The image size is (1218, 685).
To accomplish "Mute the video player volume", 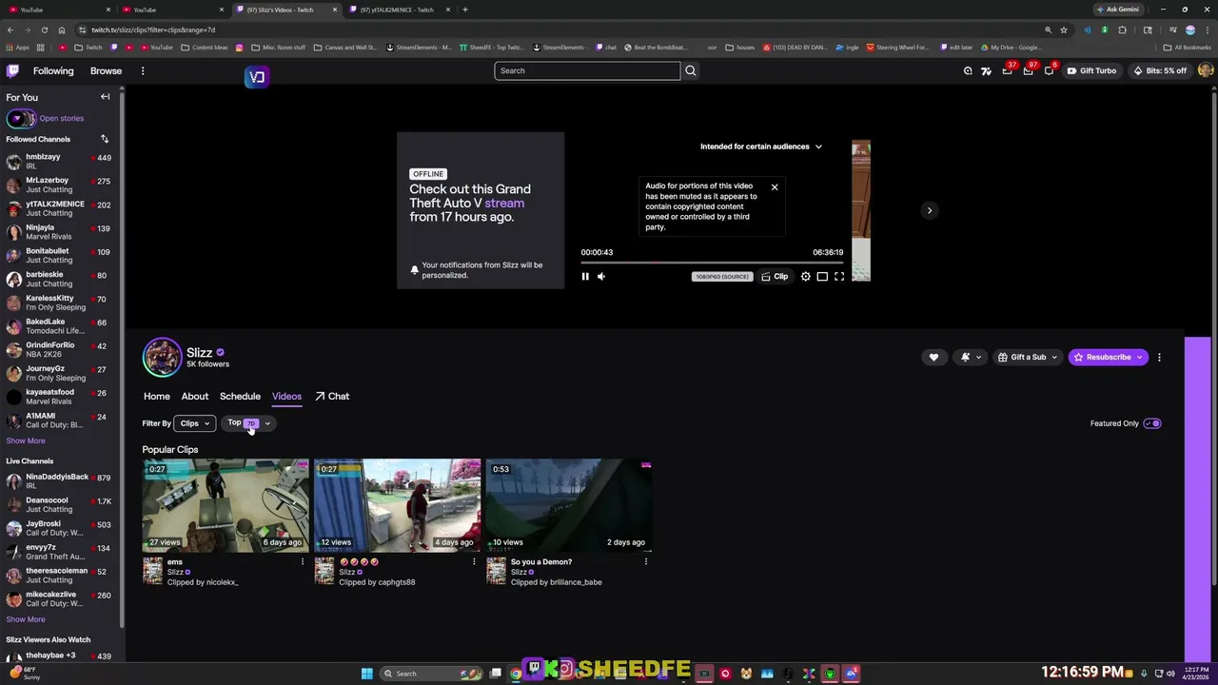I will [601, 277].
